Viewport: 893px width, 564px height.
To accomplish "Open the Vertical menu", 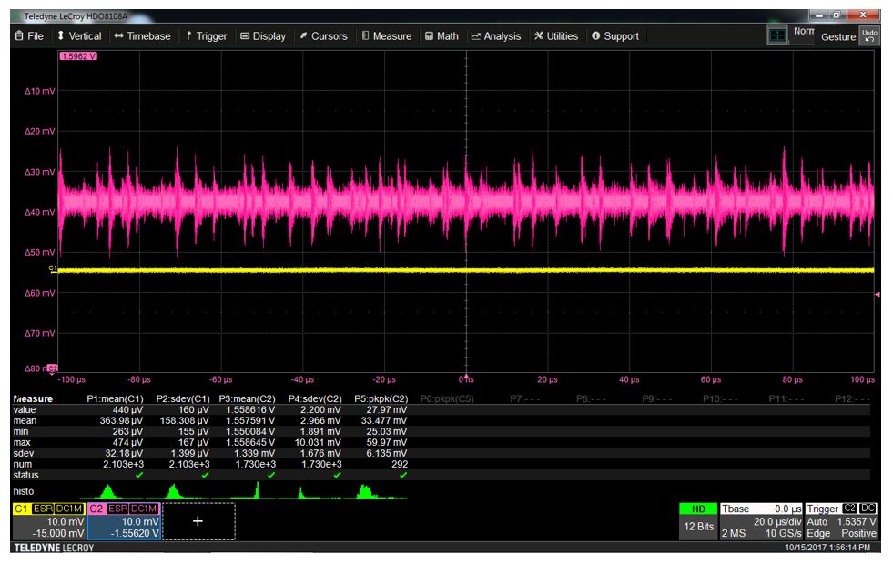I will pyautogui.click(x=79, y=36).
